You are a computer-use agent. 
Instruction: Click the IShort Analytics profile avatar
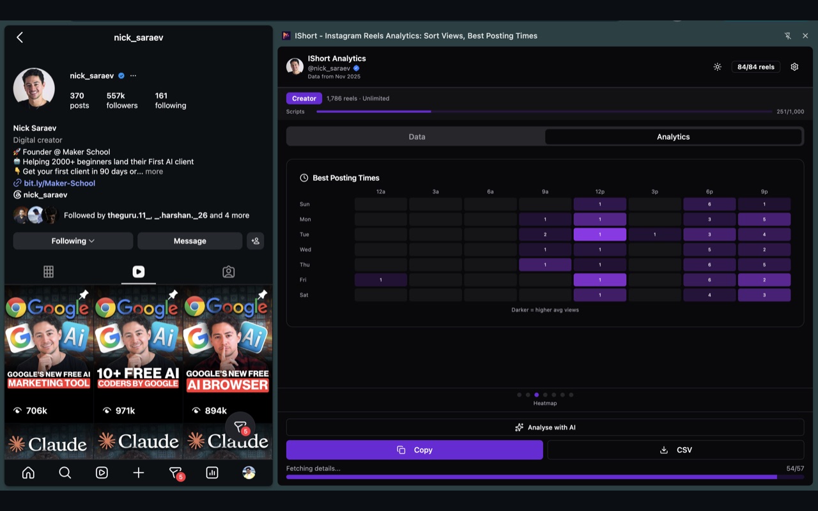click(295, 66)
